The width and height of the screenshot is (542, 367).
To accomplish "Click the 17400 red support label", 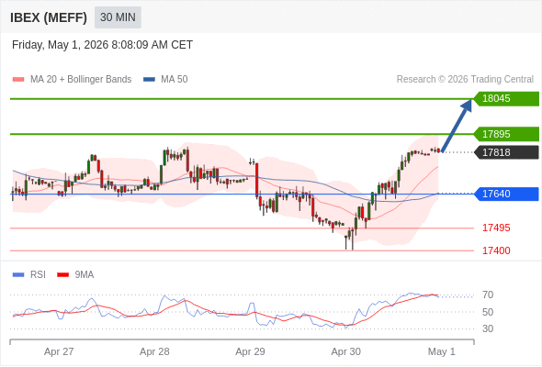I will click(496, 250).
